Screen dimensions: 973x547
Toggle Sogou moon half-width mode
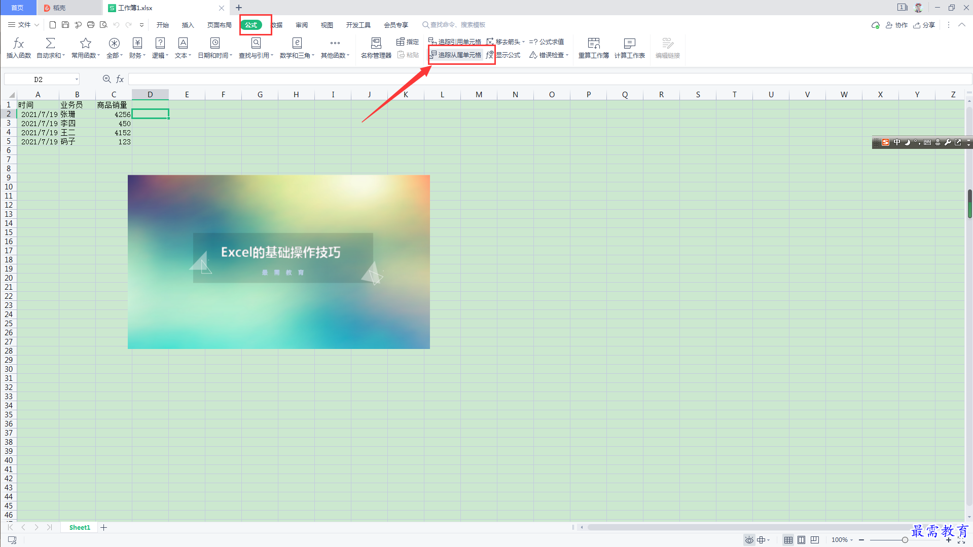[x=907, y=143]
